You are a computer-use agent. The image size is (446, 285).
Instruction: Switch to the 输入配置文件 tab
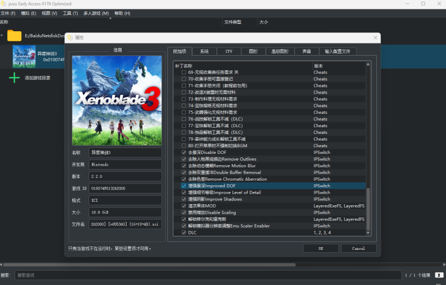[x=338, y=51]
